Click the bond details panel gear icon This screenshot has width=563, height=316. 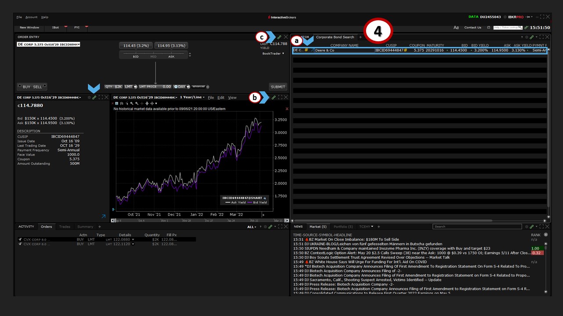(88, 97)
